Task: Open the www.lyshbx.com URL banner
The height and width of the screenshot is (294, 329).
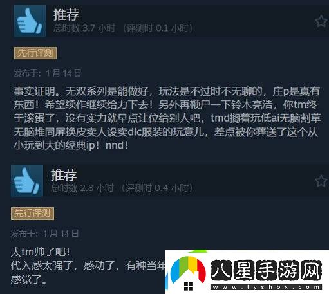Action: point(266,287)
